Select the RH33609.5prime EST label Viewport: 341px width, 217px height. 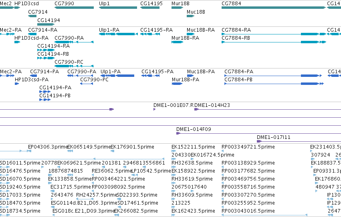(192, 195)
